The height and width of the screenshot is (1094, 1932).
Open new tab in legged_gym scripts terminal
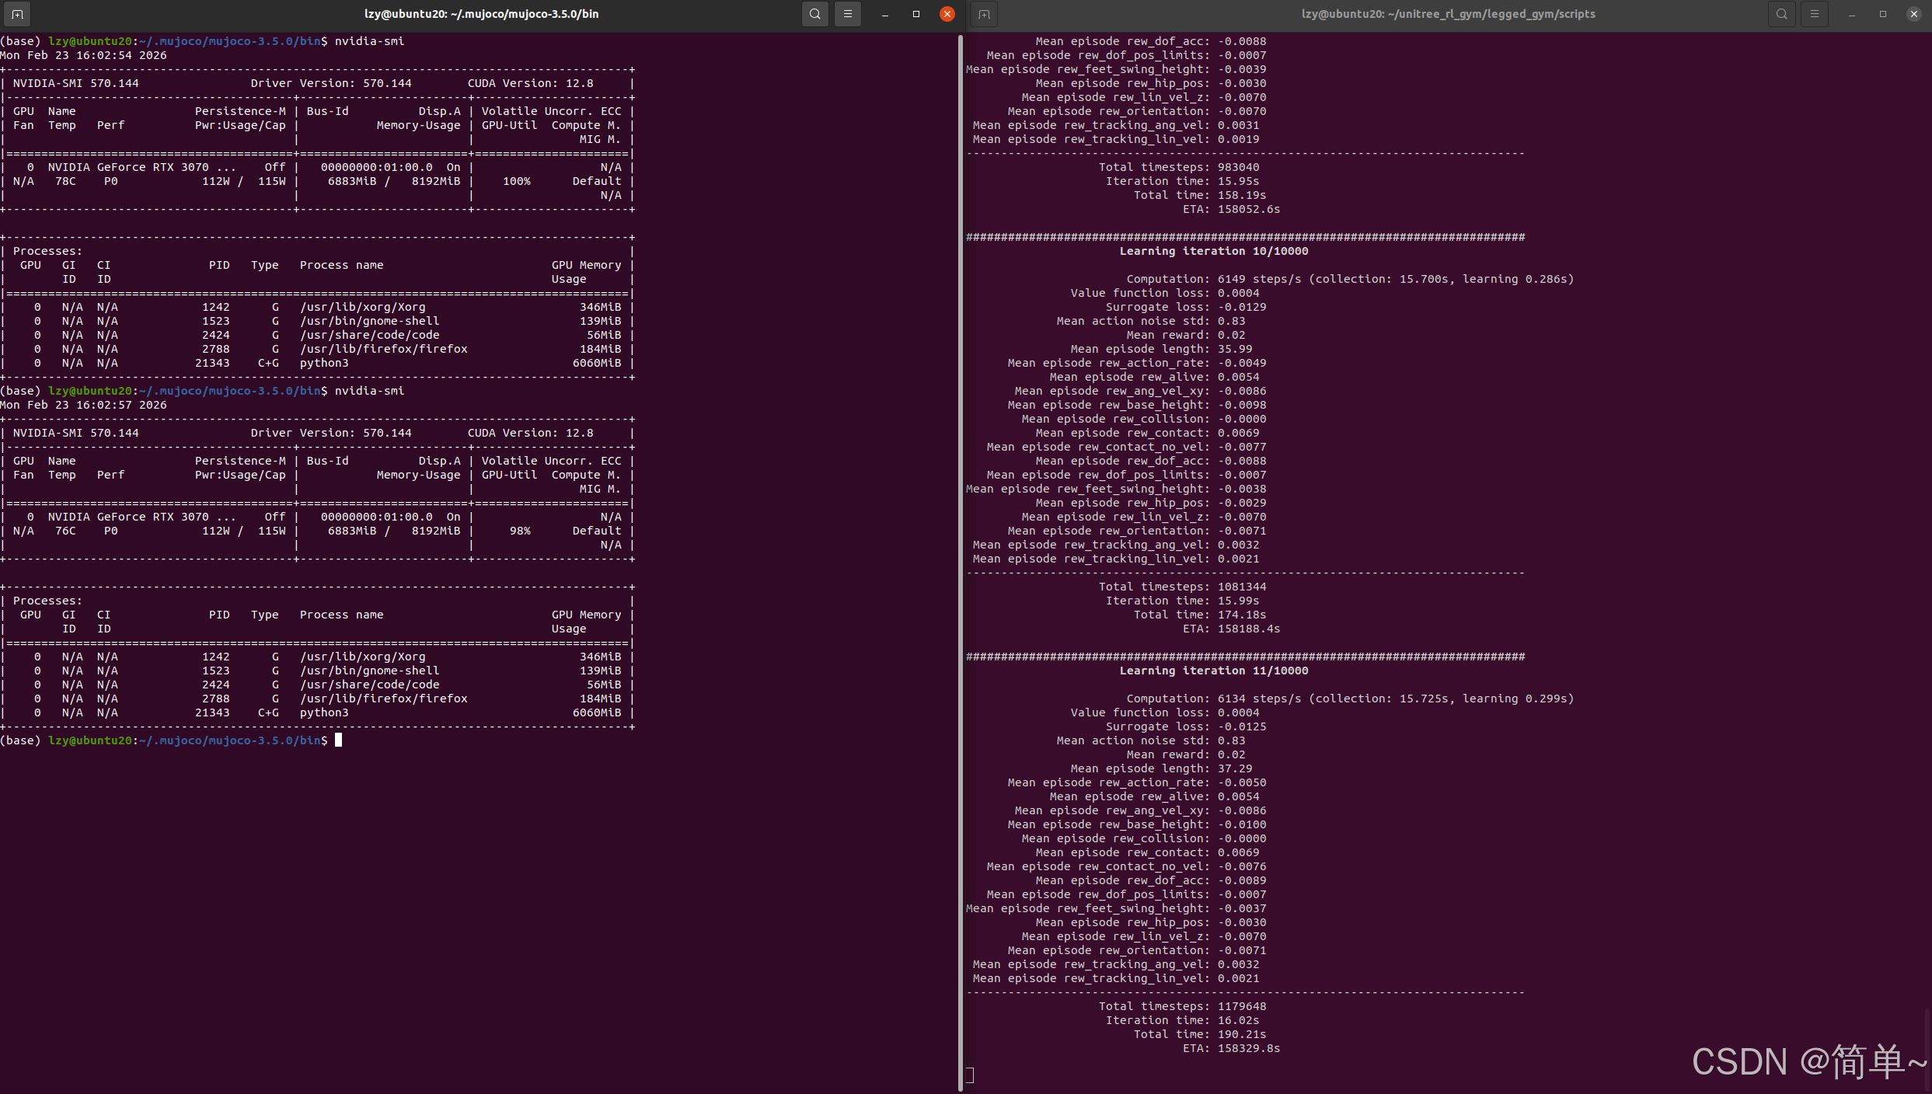tap(984, 14)
